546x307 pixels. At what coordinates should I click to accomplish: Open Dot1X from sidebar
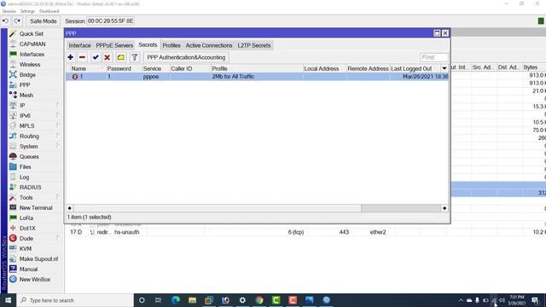(x=27, y=229)
